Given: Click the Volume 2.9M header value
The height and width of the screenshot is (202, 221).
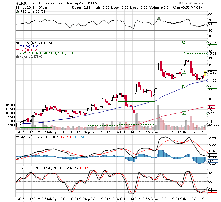Looking at the screenshot, I should tap(160, 7).
